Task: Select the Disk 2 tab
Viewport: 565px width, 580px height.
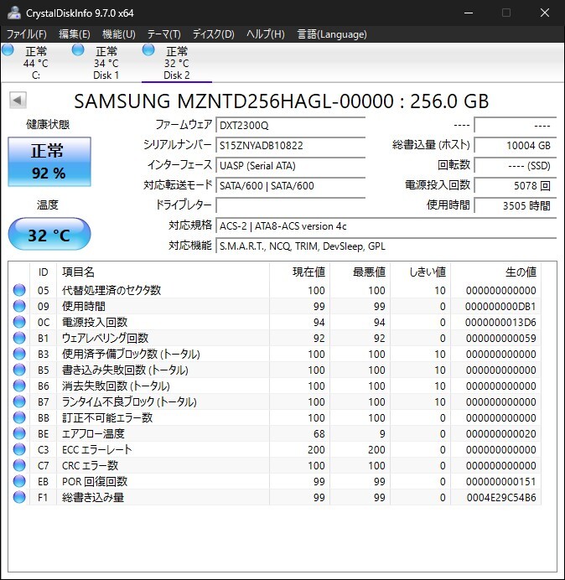Action: 177,63
